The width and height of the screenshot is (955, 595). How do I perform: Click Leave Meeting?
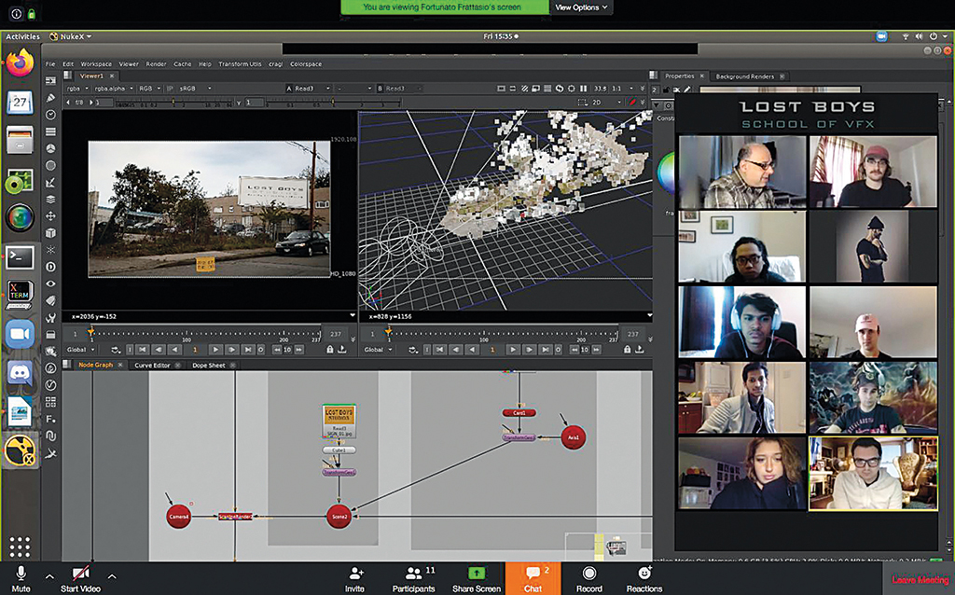tap(920, 580)
